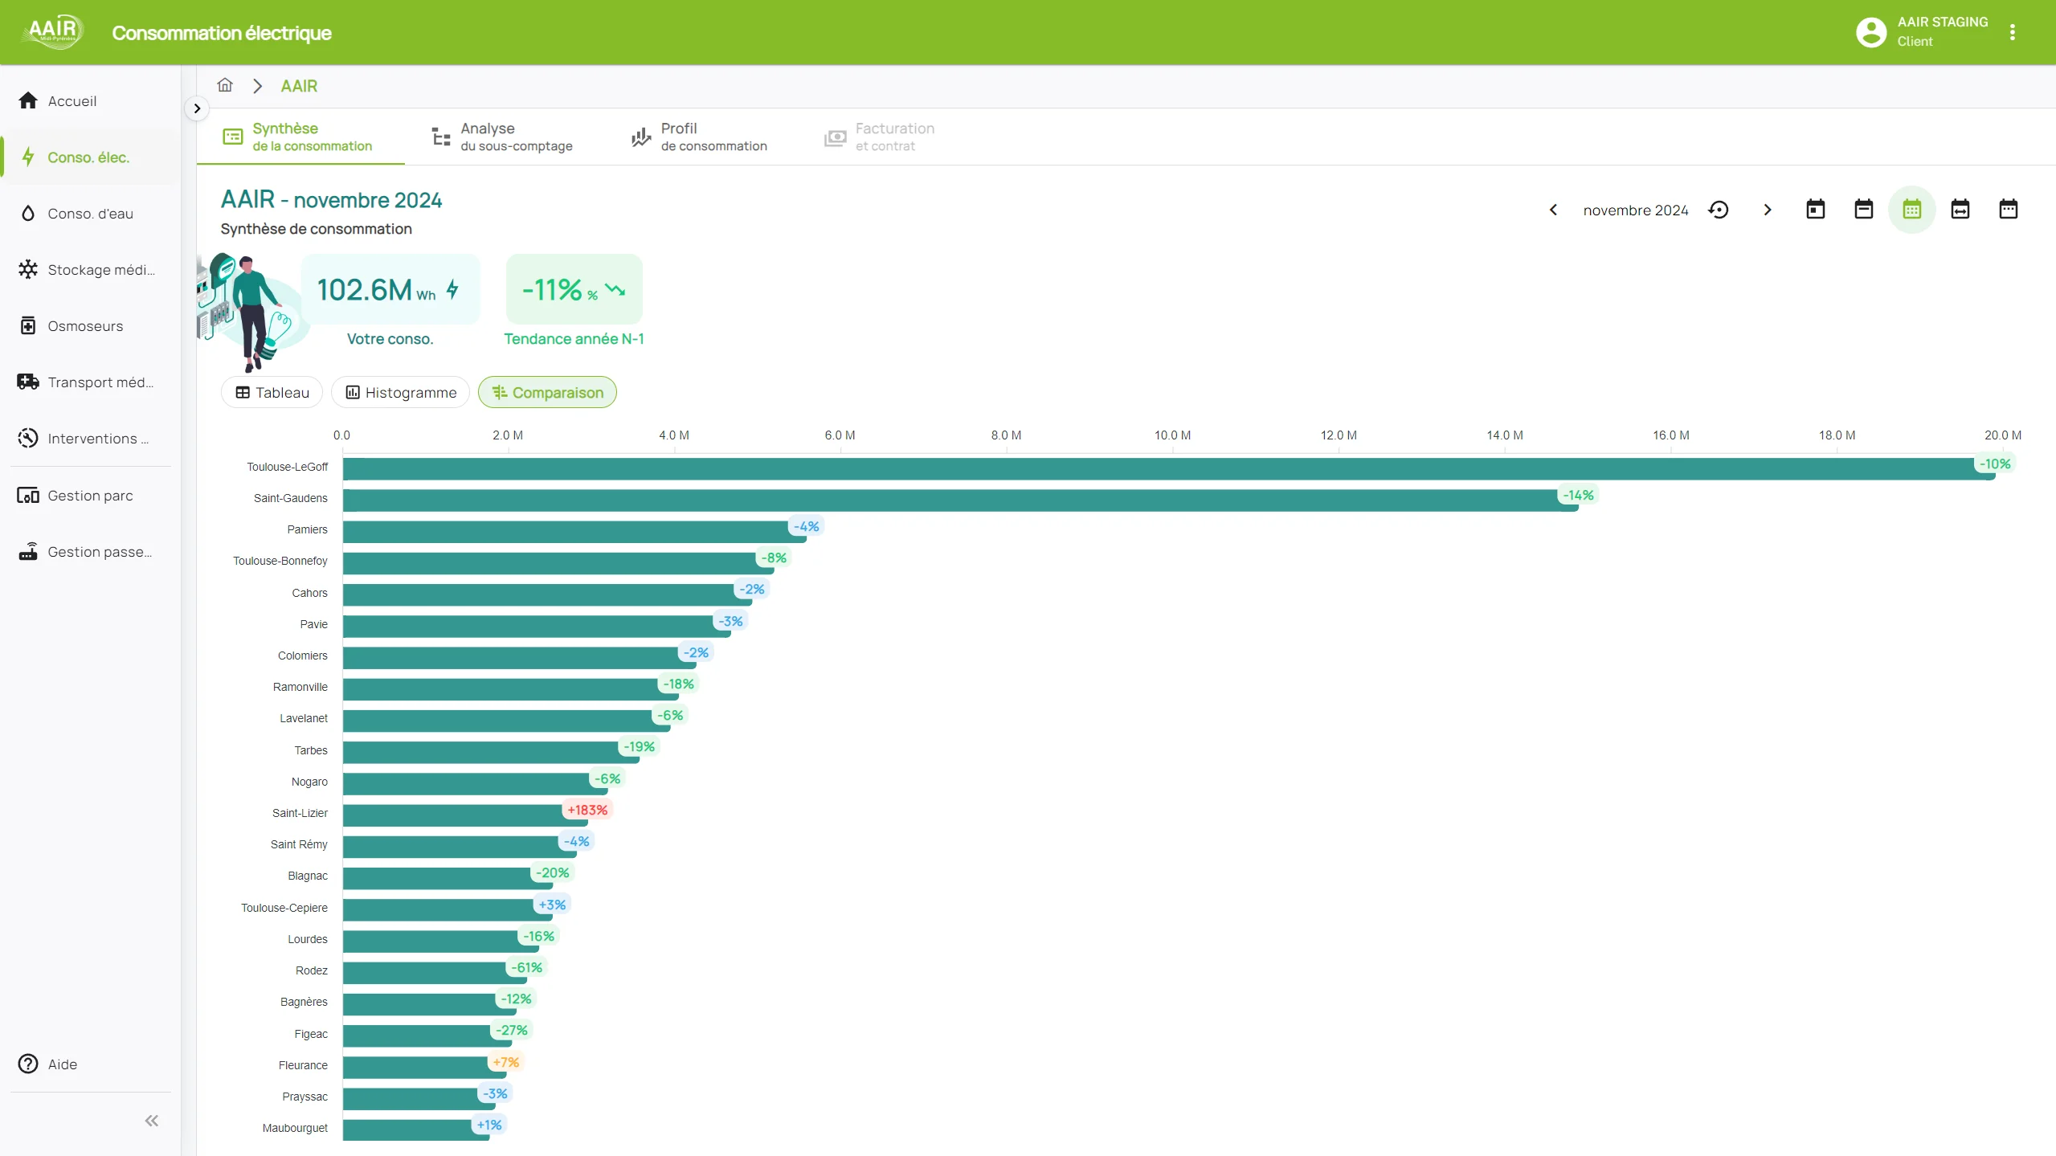Open the Analyse du sous-comptage tab
Screen dimensions: 2056x1156
click(x=502, y=137)
